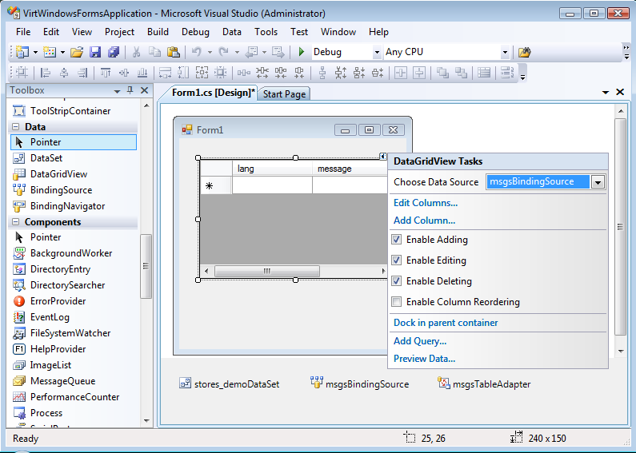Click the lang column header
Image resolution: width=636 pixels, height=453 pixels.
pyautogui.click(x=272, y=169)
